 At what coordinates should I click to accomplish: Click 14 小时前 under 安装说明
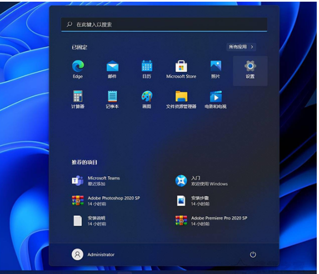97,224
